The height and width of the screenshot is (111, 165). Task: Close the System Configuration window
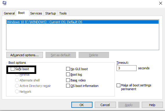click(x=161, y=3)
